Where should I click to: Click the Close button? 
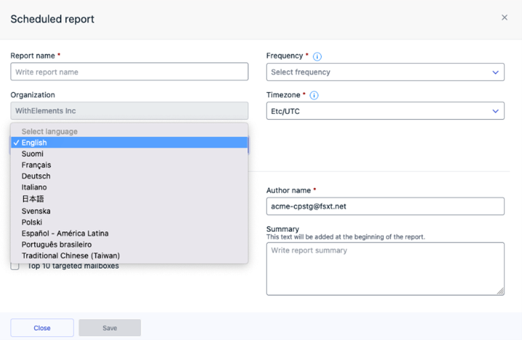42,328
